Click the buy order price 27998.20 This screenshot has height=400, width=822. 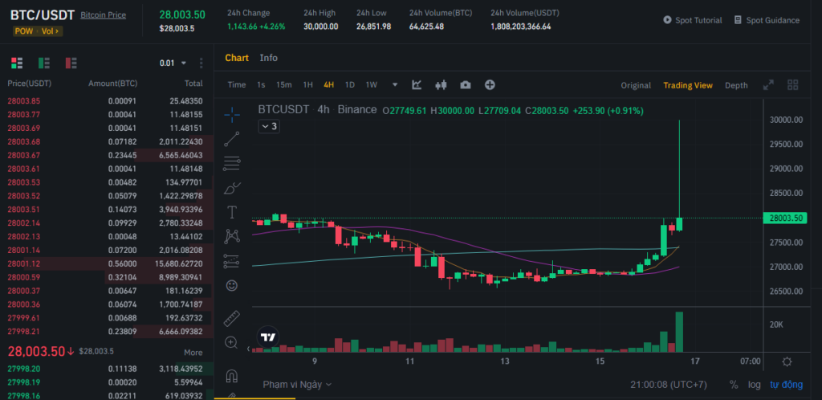[x=23, y=369]
